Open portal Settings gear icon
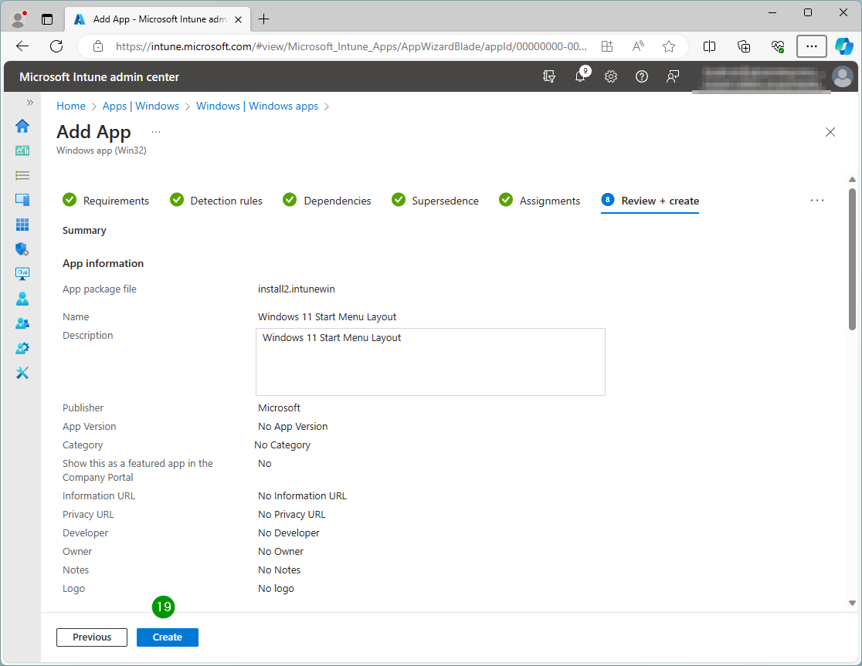This screenshot has width=862, height=666. click(x=611, y=76)
